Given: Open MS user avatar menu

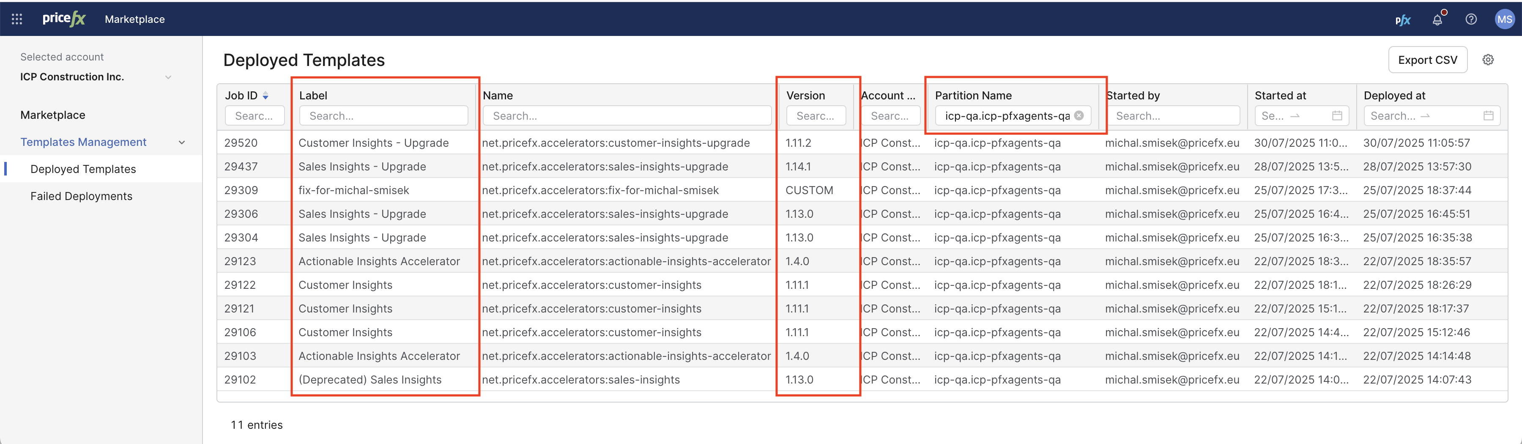Looking at the screenshot, I should (x=1504, y=19).
